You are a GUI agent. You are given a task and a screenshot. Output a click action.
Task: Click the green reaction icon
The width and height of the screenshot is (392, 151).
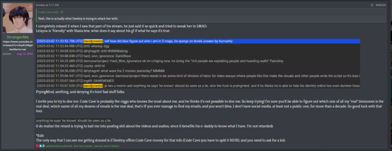click(x=43, y=146)
